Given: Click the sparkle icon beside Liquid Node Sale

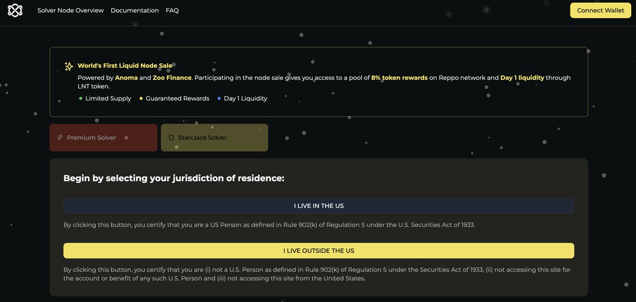Looking at the screenshot, I should pyautogui.click(x=69, y=66).
